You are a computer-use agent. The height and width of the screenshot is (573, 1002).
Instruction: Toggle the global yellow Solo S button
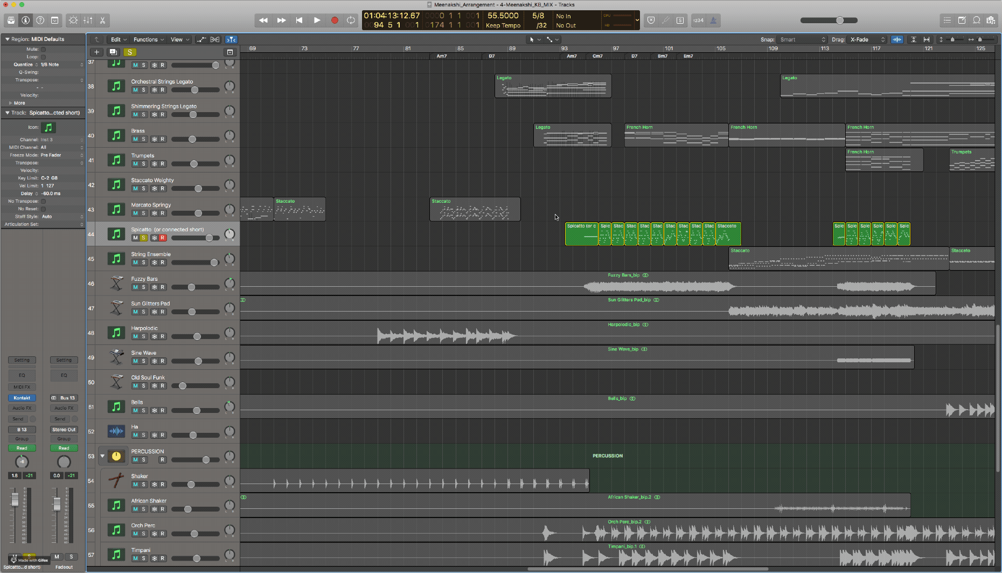point(130,52)
